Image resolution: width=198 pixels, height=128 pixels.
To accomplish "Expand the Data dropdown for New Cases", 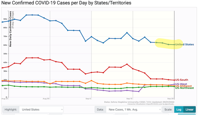I will (x=134, y=110).
